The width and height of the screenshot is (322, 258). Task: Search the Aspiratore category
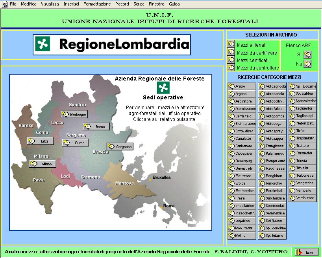click(x=242, y=101)
